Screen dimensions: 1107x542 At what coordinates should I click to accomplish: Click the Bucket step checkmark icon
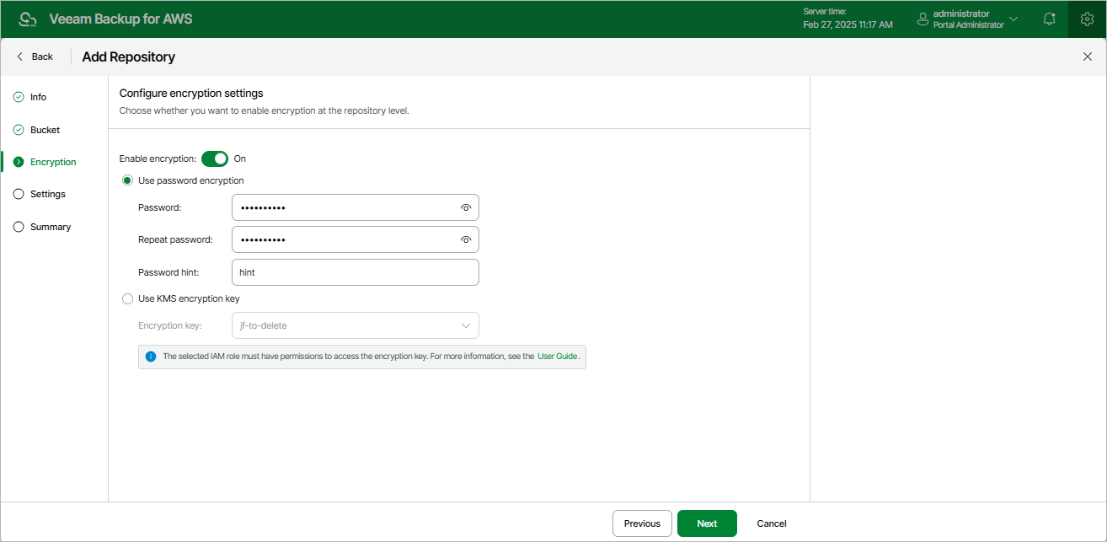(x=19, y=130)
